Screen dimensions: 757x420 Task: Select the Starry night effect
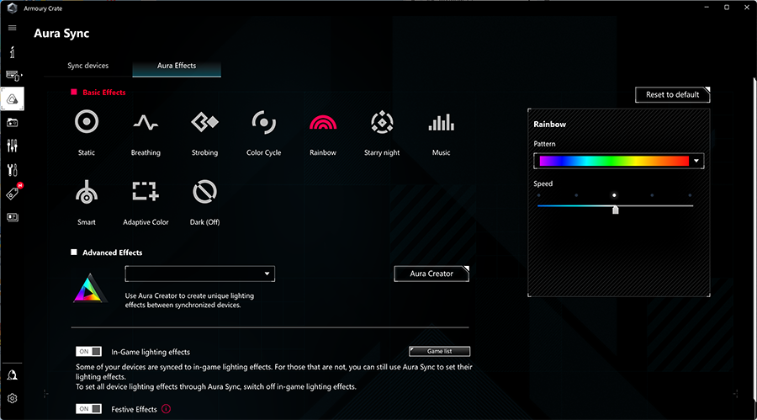pyautogui.click(x=382, y=123)
